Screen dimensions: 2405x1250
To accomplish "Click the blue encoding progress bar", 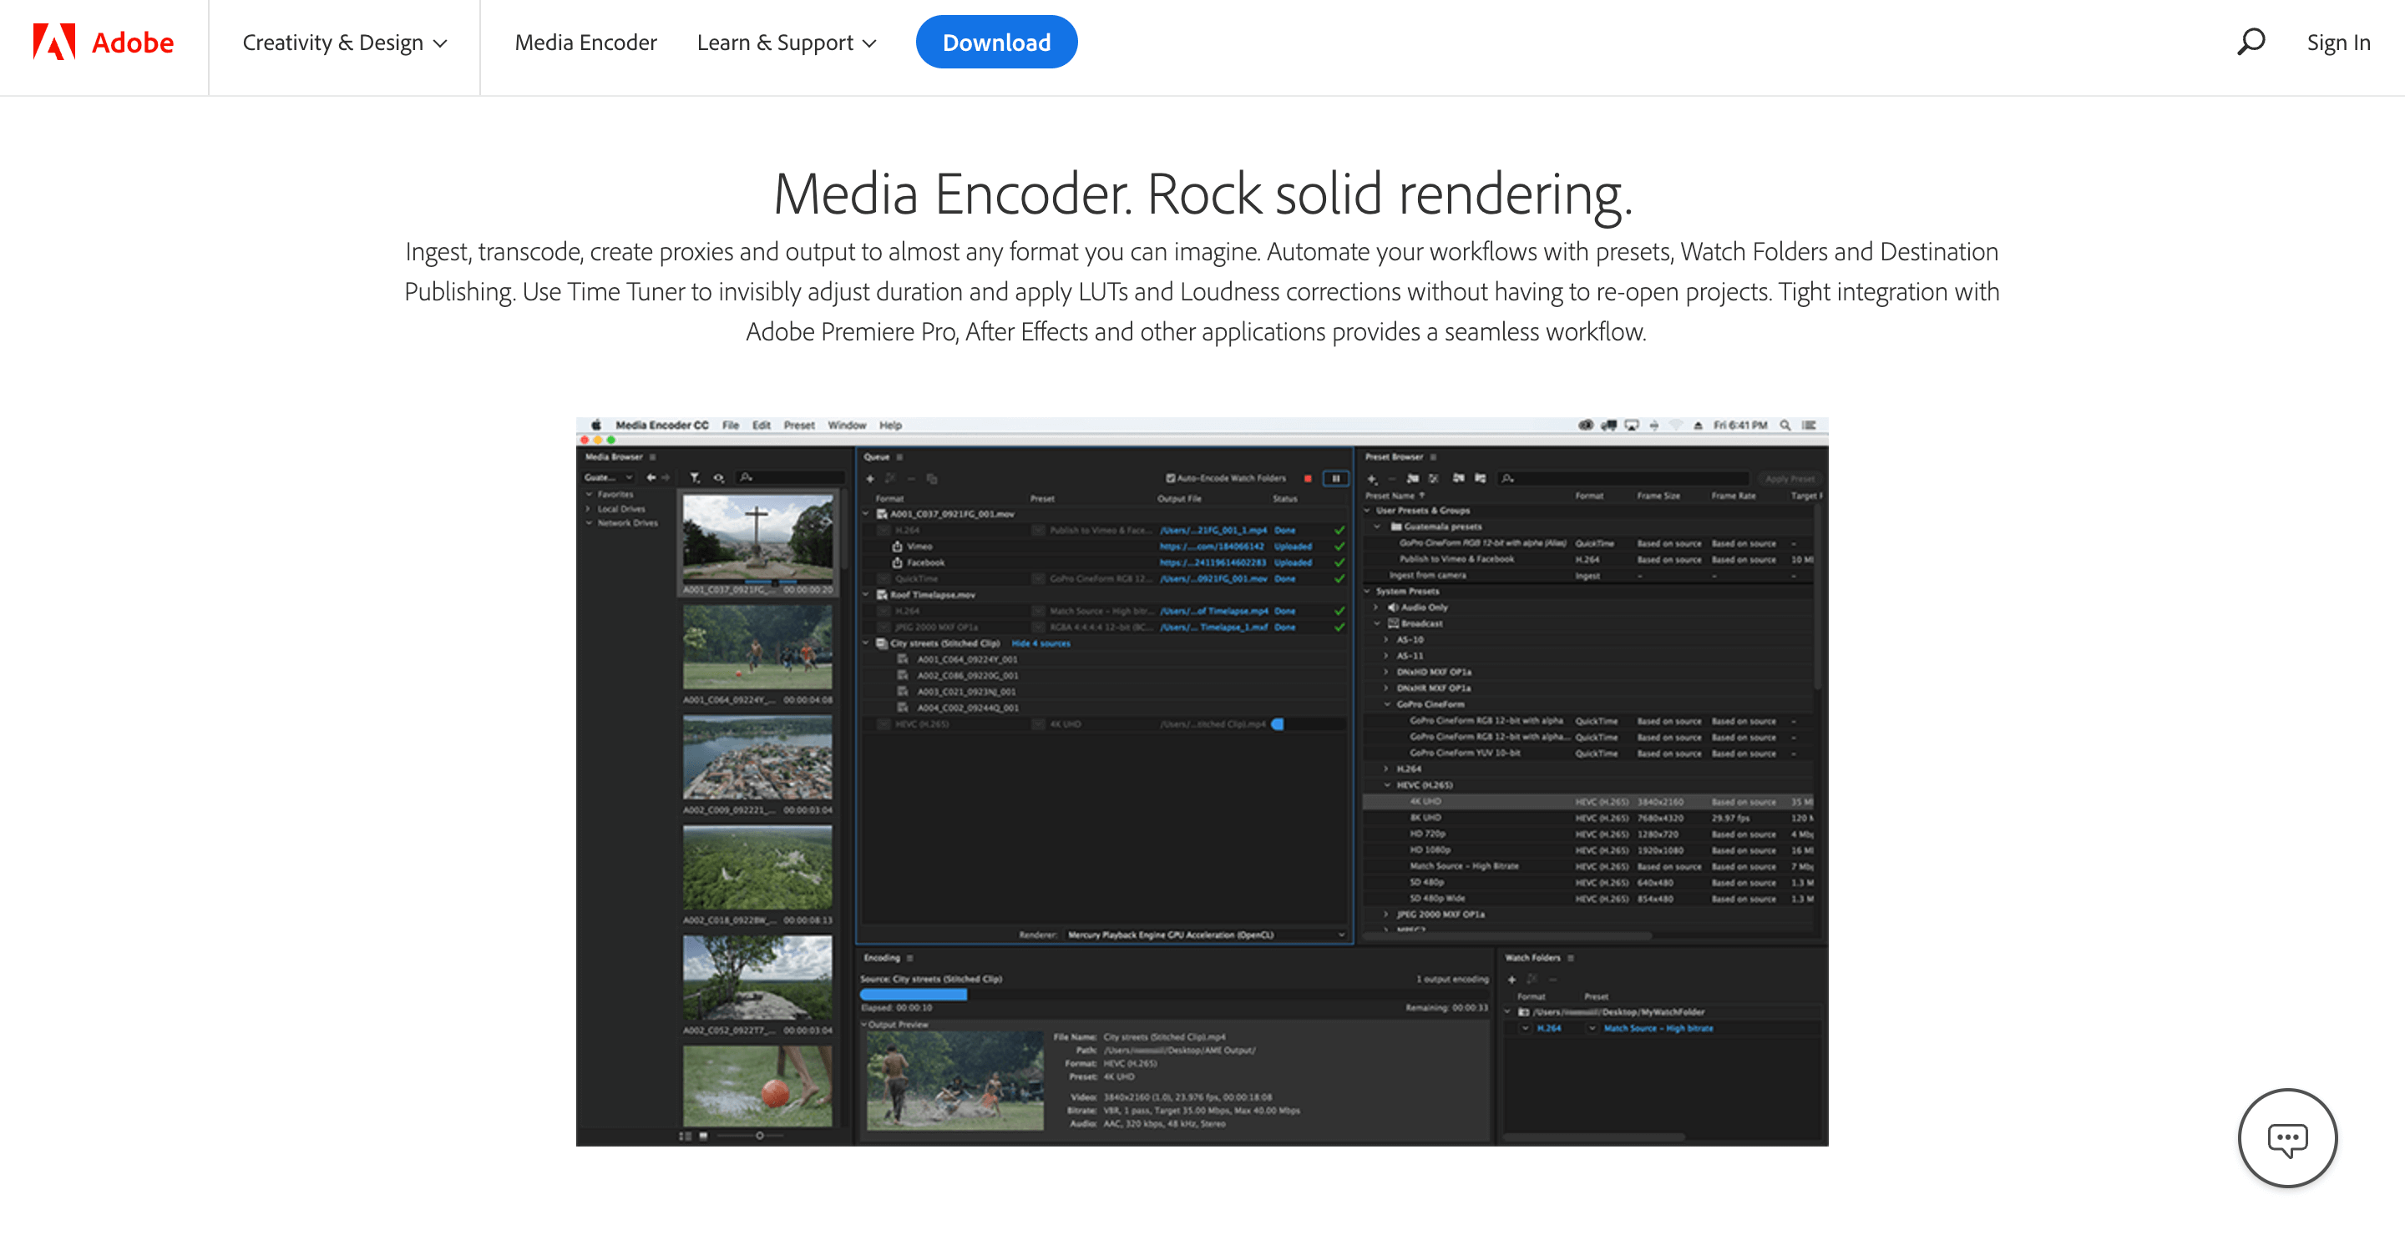I will pyautogui.click(x=913, y=995).
